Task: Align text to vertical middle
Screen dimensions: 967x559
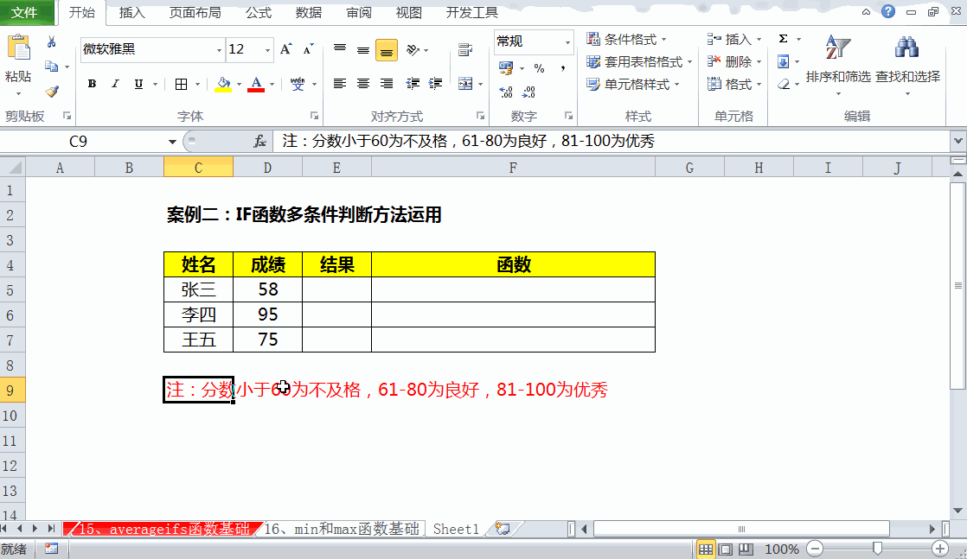Action: [363, 49]
